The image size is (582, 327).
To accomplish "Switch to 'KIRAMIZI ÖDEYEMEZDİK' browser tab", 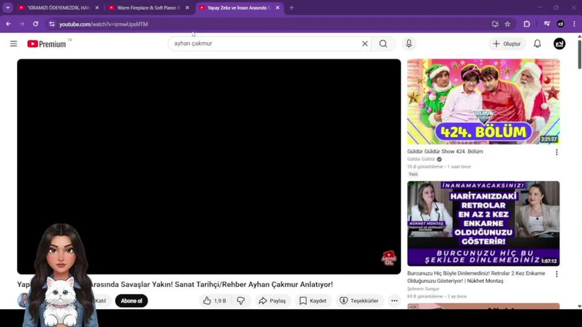I will (x=59, y=8).
